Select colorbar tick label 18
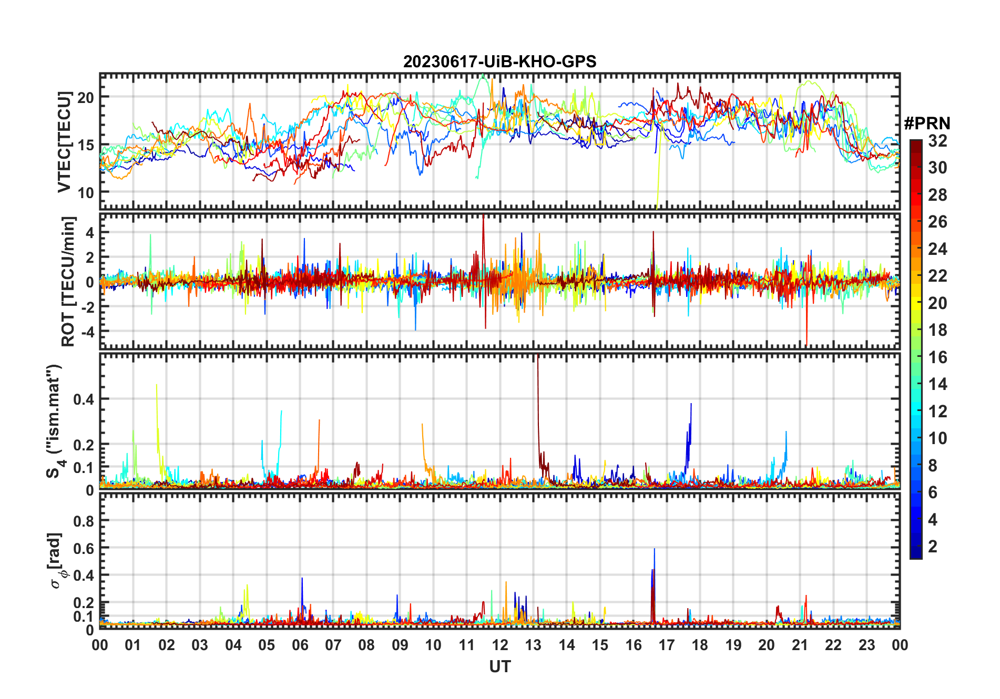The image size is (1000, 699). [937, 330]
